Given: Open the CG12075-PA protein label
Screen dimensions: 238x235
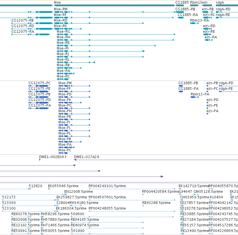Looking at the screenshot, I should 40,105.
